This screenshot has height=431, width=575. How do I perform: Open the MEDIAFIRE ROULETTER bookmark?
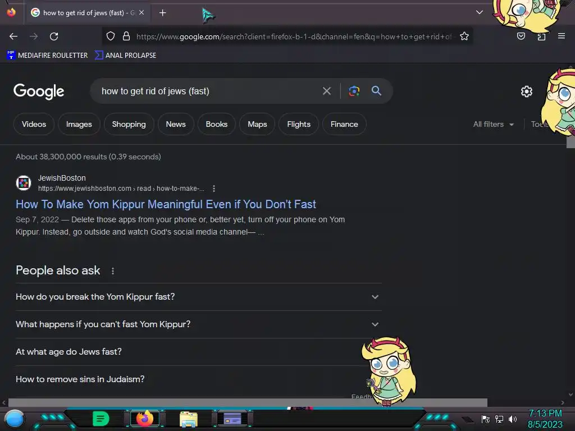47,56
